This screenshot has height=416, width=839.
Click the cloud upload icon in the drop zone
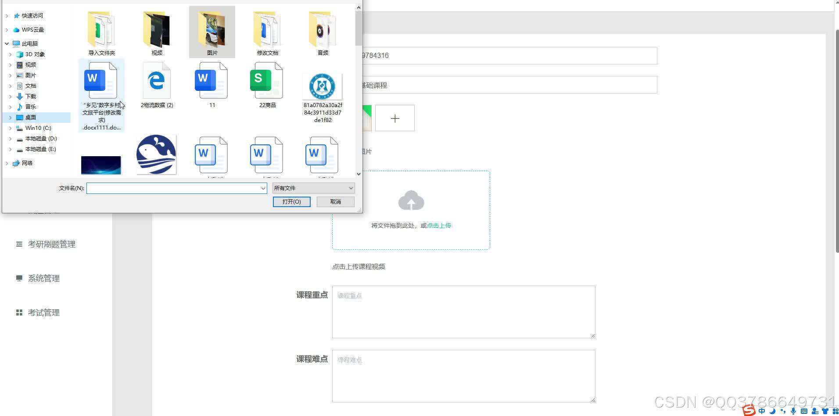(x=411, y=200)
